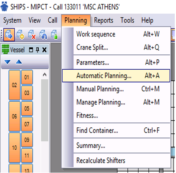The height and width of the screenshot is (173, 176).
Task: Click the delete container red X icon
Action: 32,35
